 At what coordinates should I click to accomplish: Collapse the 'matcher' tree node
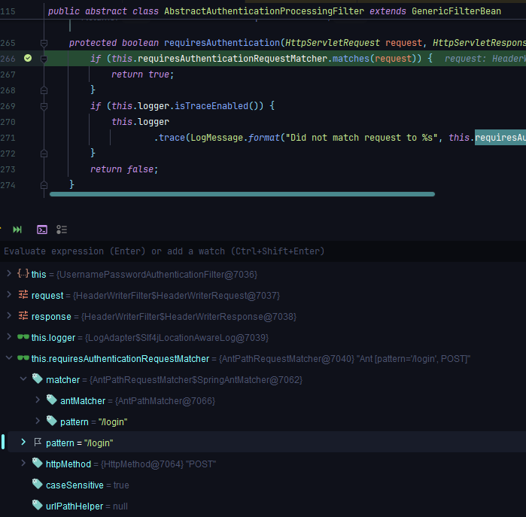click(x=23, y=380)
